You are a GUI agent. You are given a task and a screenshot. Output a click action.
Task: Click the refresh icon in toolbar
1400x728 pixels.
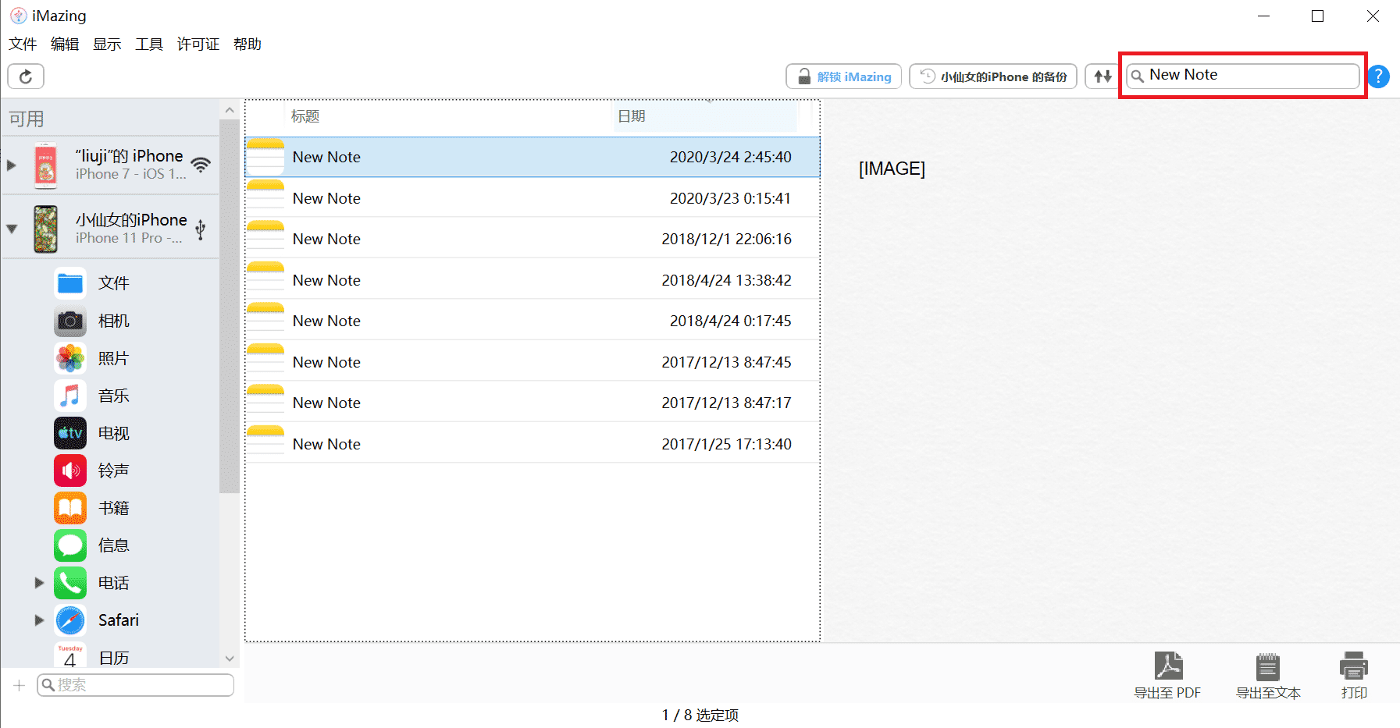click(x=26, y=76)
